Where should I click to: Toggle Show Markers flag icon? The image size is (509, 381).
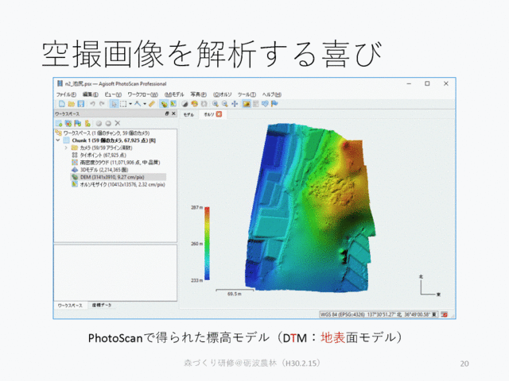[x=274, y=104]
